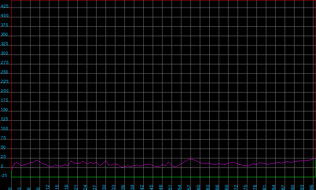This screenshot has height=190, width=316.
Task: Click the y-axis label 300
Action: tap(5, 53)
